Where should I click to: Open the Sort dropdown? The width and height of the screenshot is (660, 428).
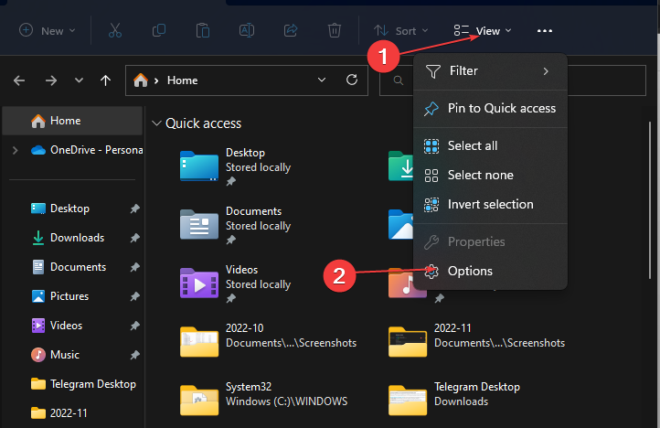(400, 31)
